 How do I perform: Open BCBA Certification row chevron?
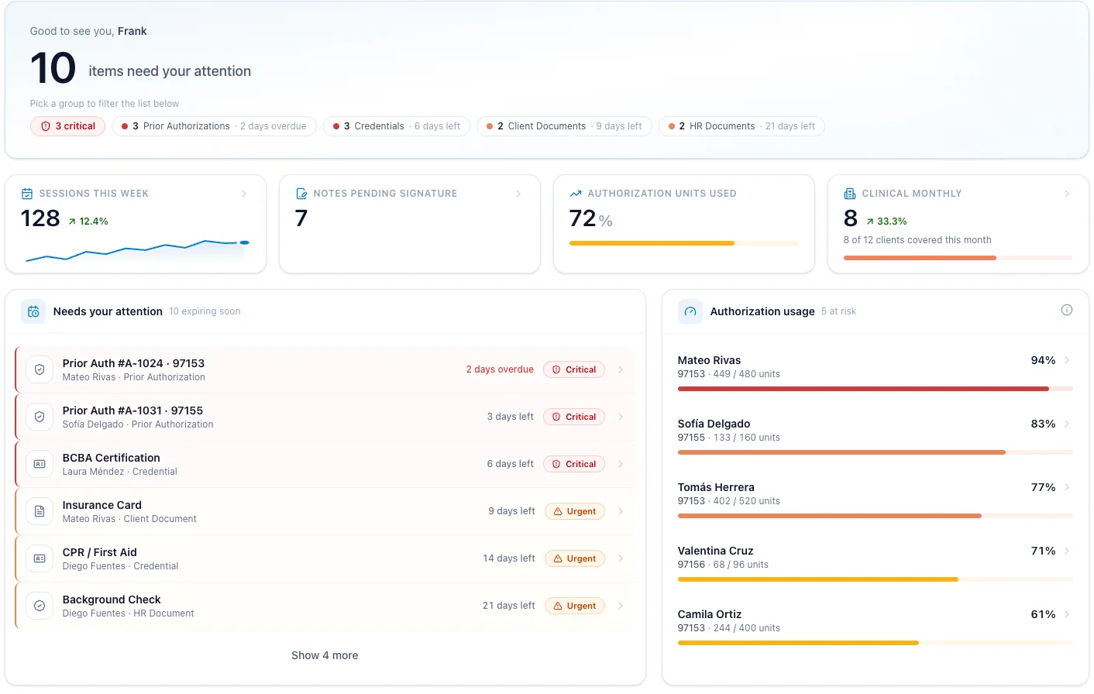(621, 464)
